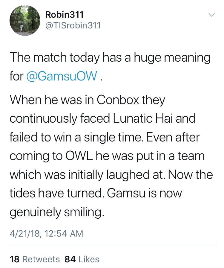Click the second paragraph about Conbox
Screen dimensions: 224x268
[111, 156]
